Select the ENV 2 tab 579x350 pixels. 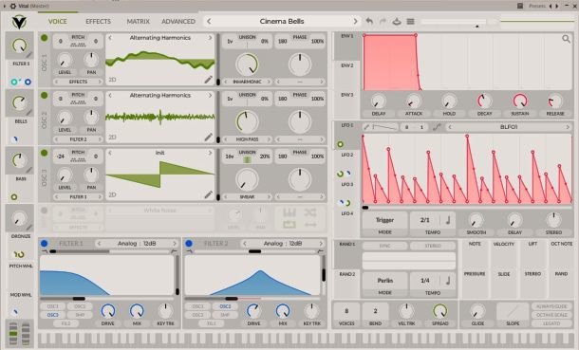coord(347,65)
